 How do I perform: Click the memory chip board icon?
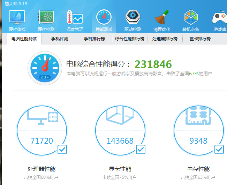pos(198,116)
